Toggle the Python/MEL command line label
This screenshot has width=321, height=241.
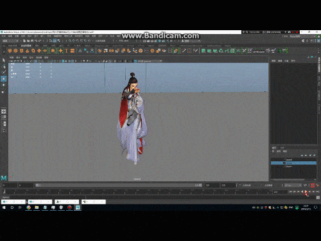point(6,197)
